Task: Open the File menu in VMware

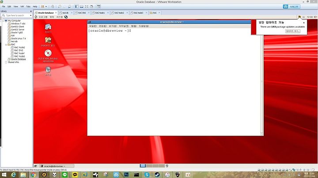Action: click(x=4, y=7)
